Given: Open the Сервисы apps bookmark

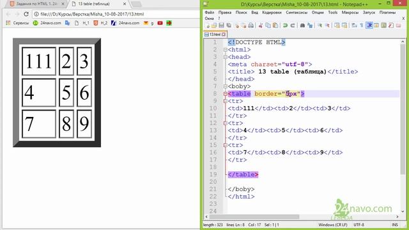Looking at the screenshot, I should (17, 23).
